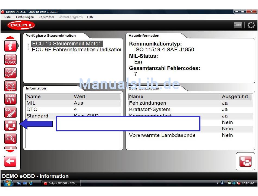Image resolution: width=258 pixels, height=196 pixels.
Task: Open the 01001 binary data icon
Action: click(x=10, y=138)
